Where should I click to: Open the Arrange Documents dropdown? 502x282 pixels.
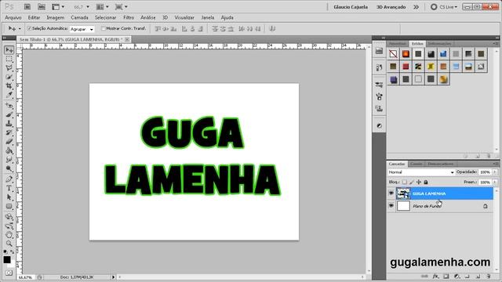(103, 7)
